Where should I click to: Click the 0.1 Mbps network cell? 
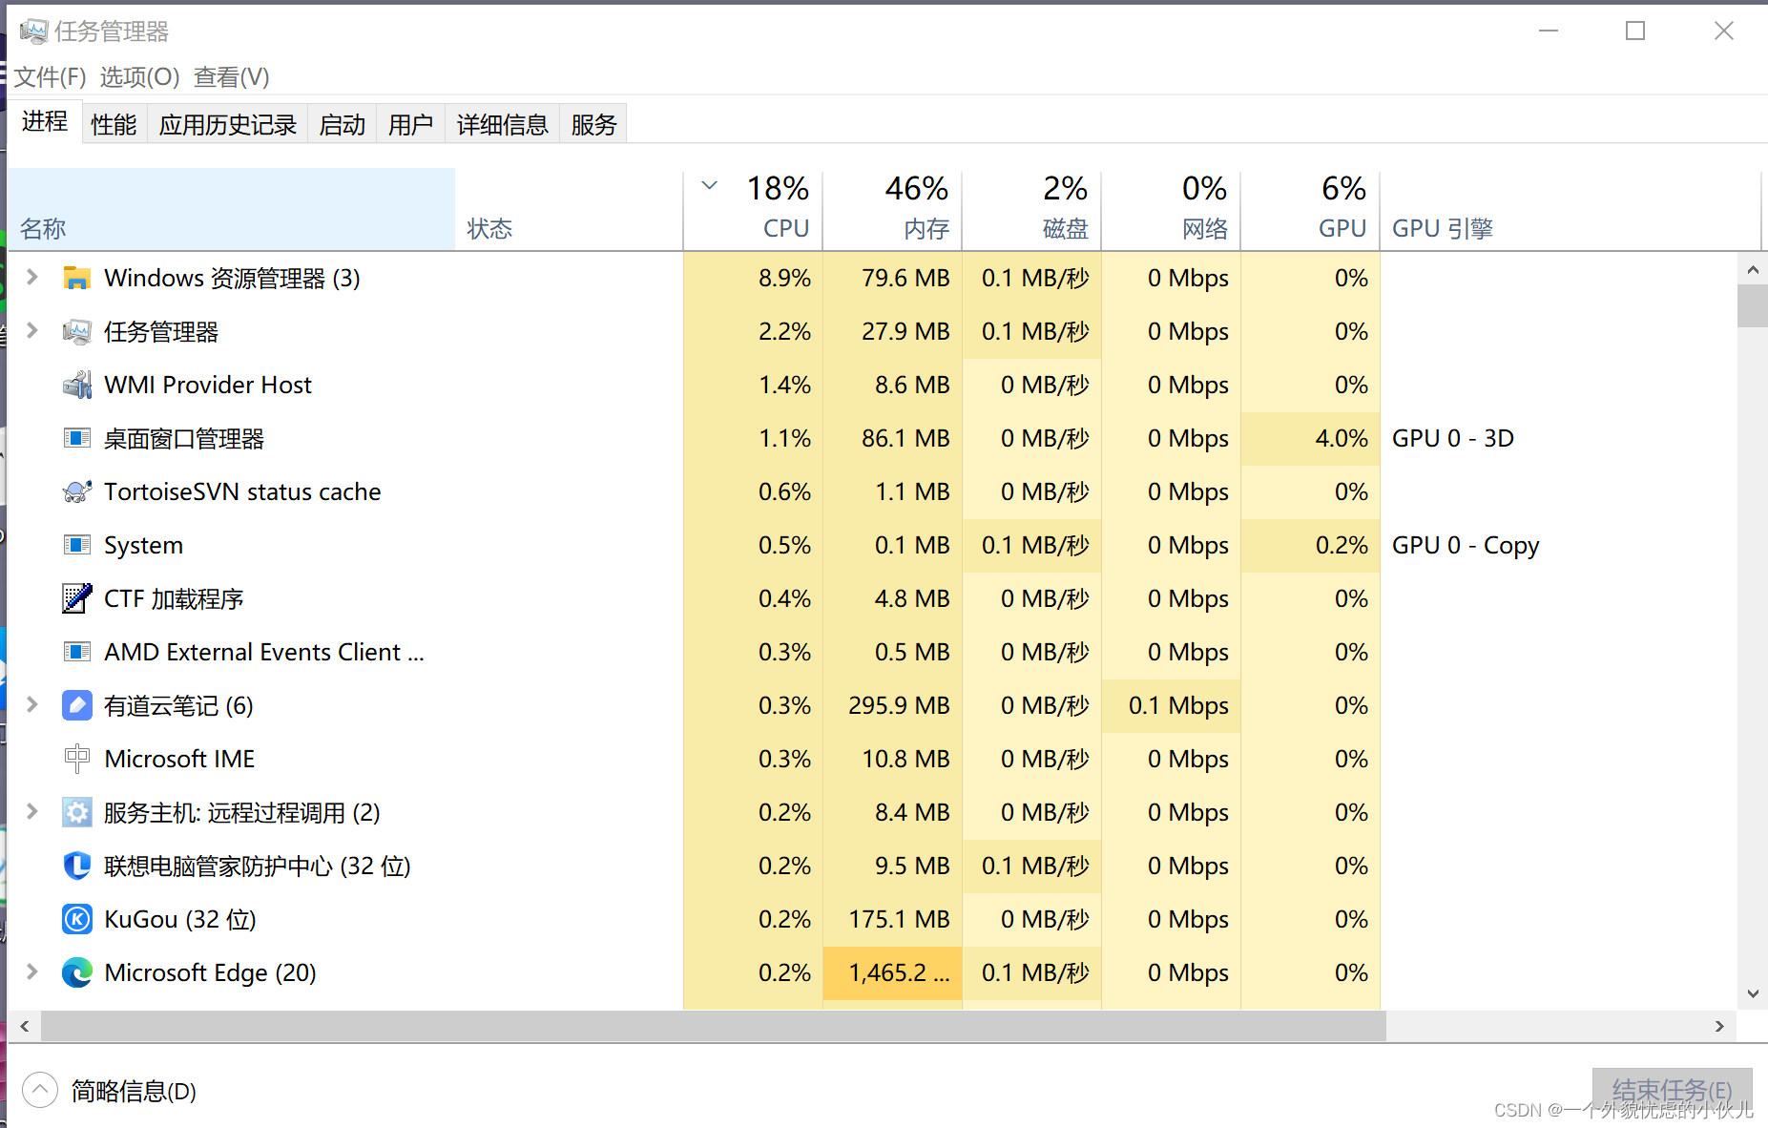[1171, 705]
